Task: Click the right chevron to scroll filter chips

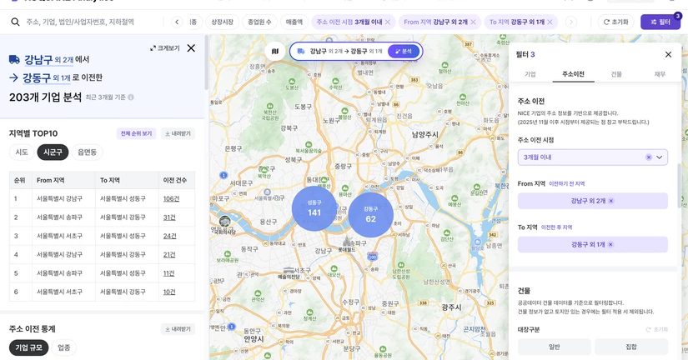Action: coord(571,22)
